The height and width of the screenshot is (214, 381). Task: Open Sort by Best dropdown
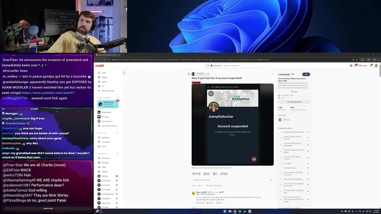pos(200,185)
